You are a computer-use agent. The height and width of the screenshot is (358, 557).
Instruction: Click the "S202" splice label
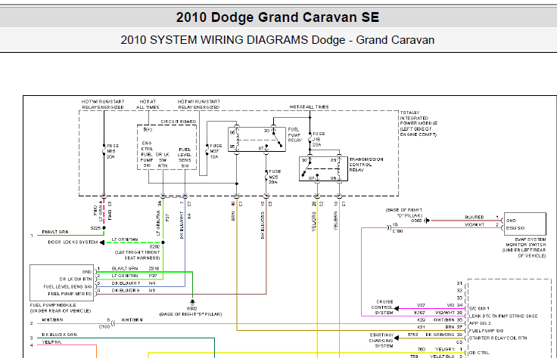point(154,246)
